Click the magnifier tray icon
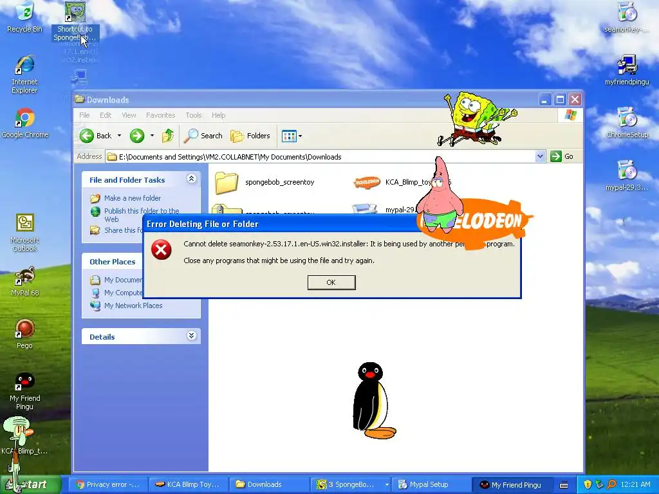Screen dimensions: 659x494 click(611, 484)
